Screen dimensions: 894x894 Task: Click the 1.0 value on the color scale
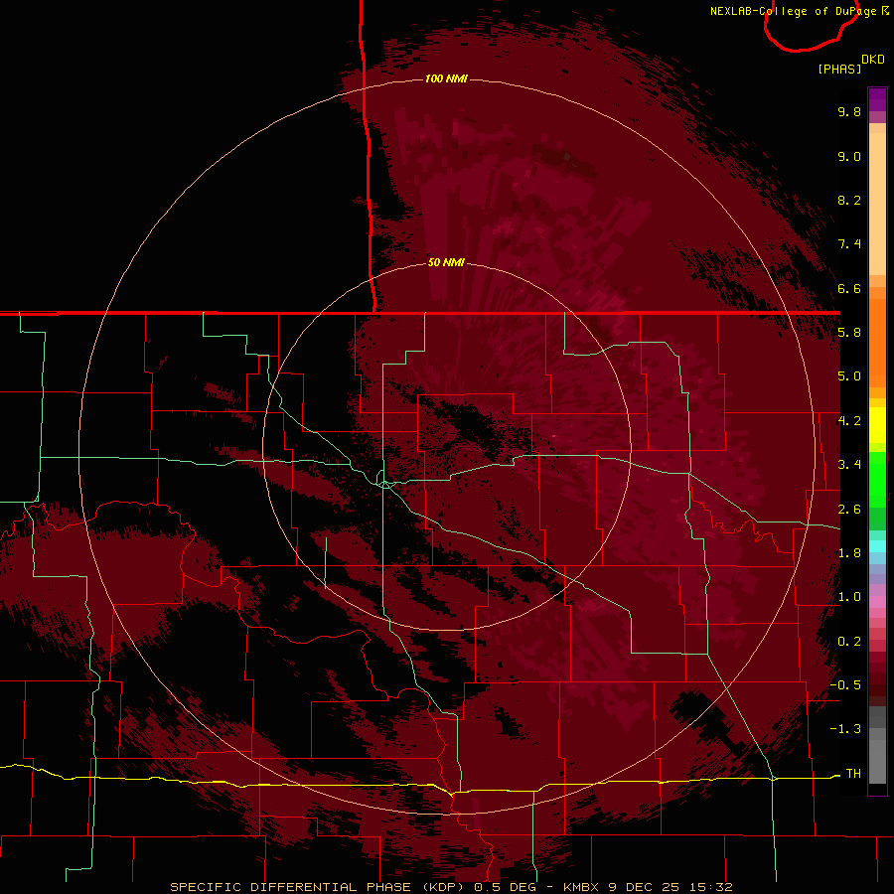pyautogui.click(x=849, y=597)
